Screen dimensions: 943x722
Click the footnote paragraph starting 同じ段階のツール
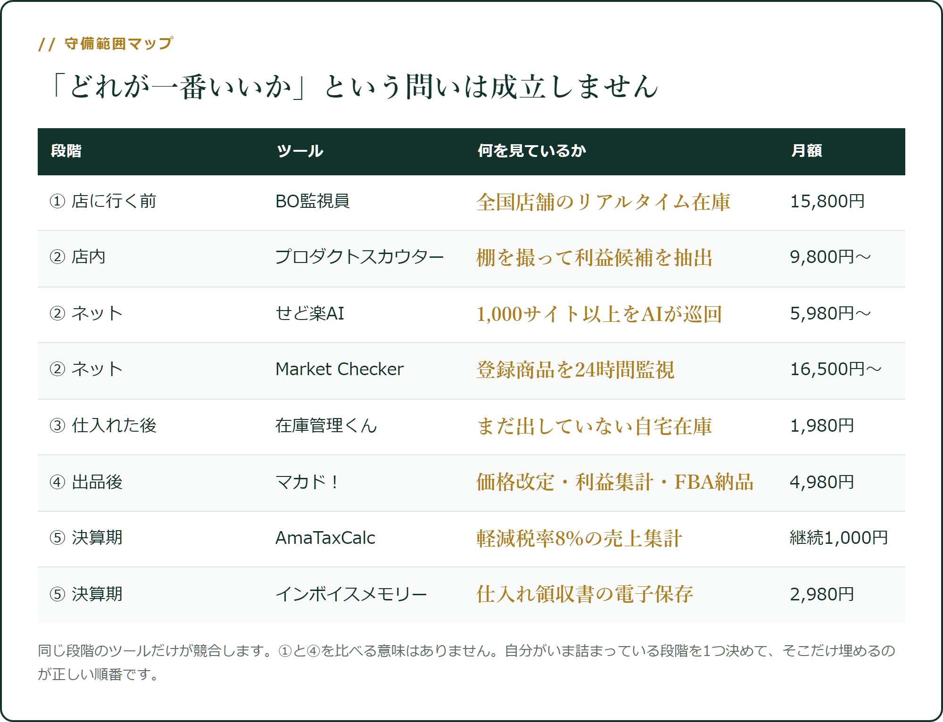467,662
